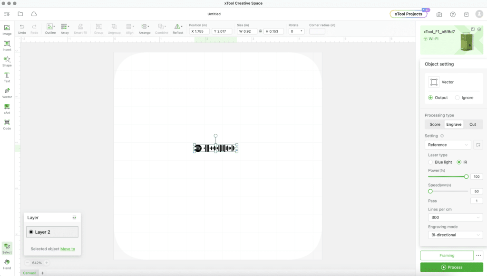487x276 pixels.
Task: Open the hamburger menu icon
Action: point(7,14)
